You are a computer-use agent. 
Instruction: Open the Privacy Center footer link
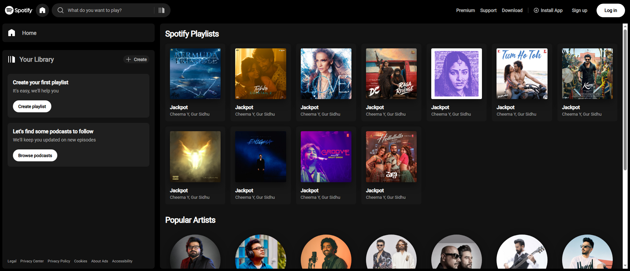[32, 261]
